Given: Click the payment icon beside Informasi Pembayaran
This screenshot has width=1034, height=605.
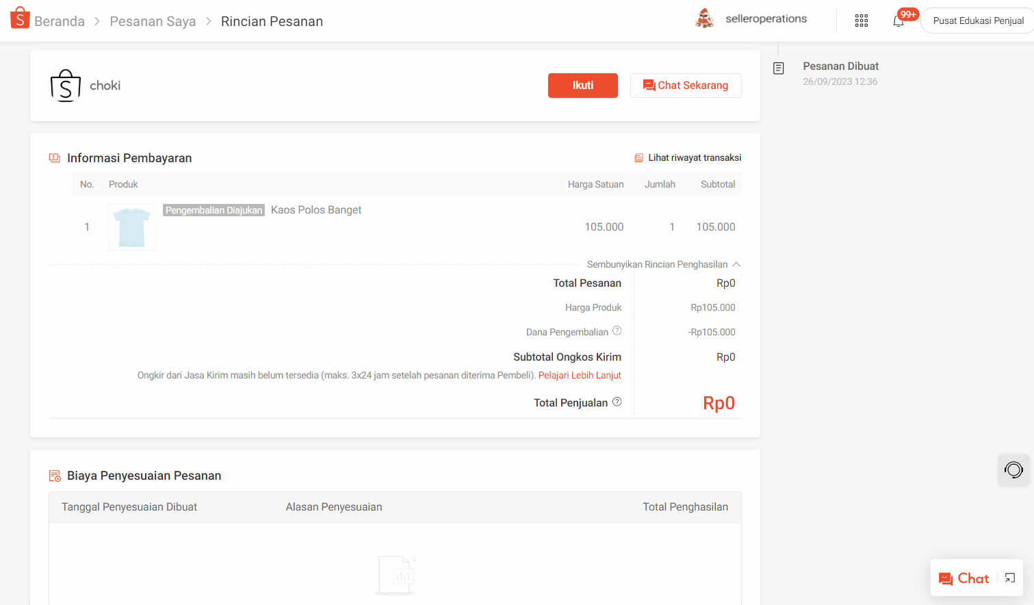Looking at the screenshot, I should click(54, 157).
